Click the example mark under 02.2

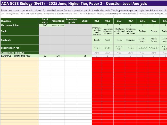coord(154,56)
